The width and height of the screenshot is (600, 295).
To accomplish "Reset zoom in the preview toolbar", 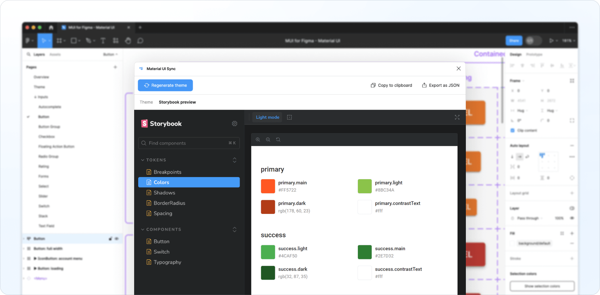I will pyautogui.click(x=278, y=139).
